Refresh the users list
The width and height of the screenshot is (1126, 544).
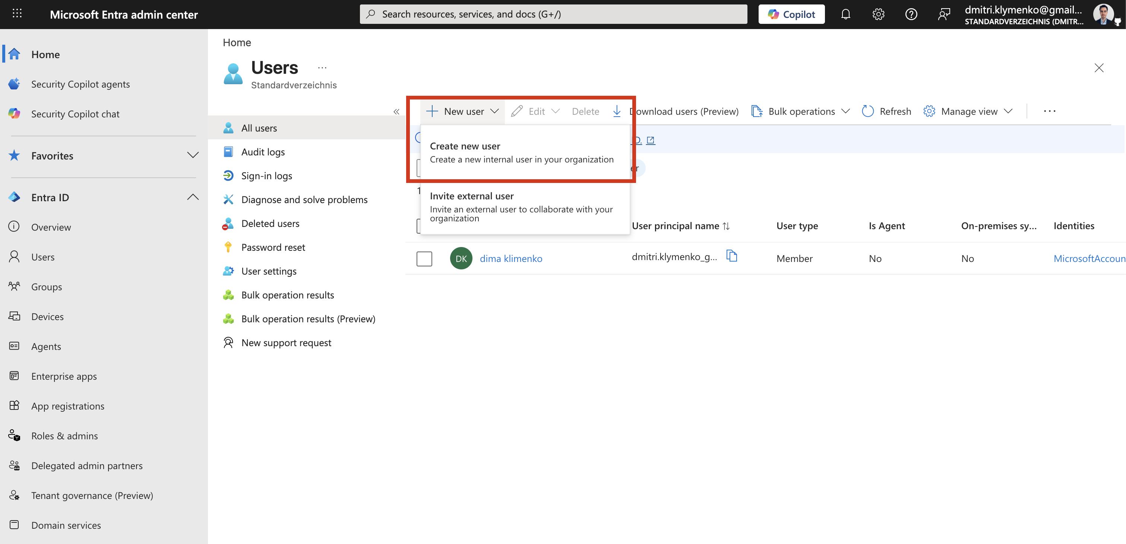click(x=886, y=111)
